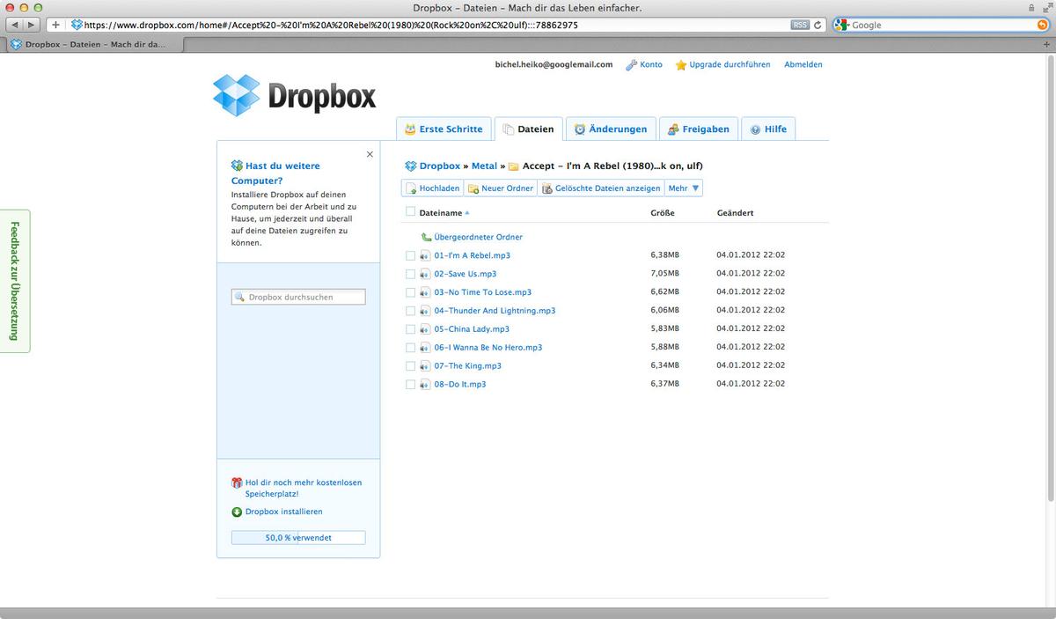1056x619 pixels.
Task: Check the box for 02-Save Us.mp3
Action: [410, 274]
